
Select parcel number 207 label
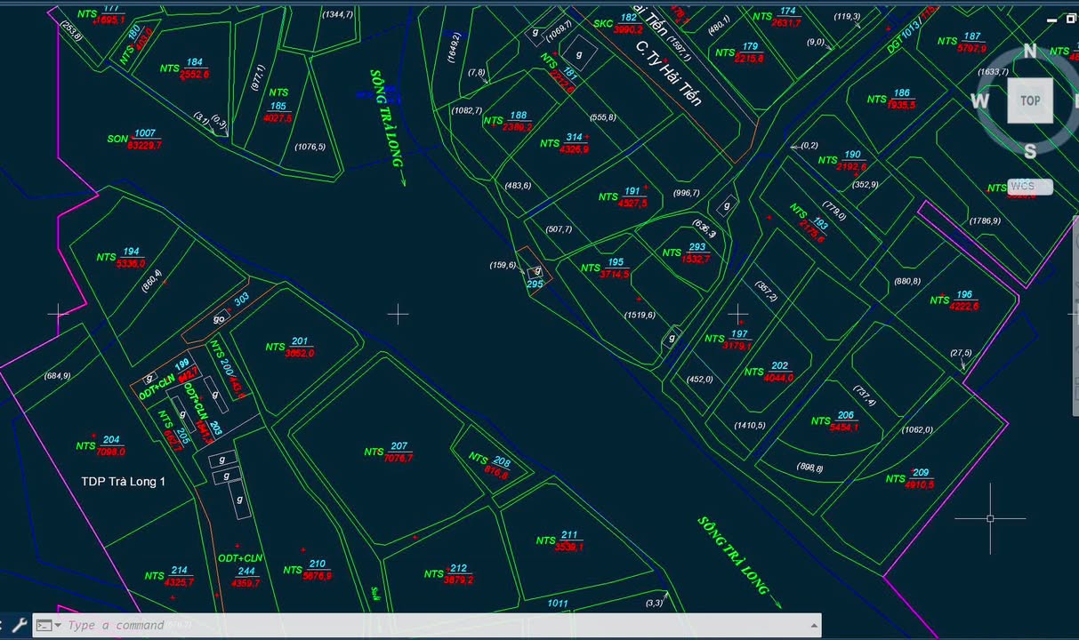tap(399, 446)
